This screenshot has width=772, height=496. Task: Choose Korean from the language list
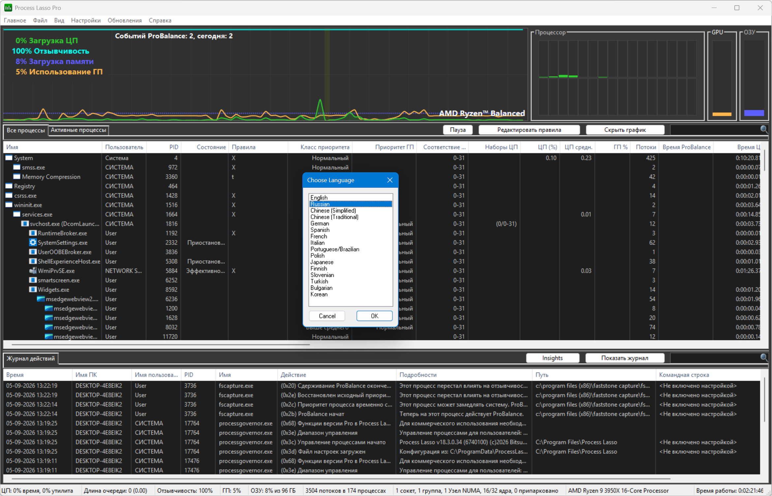click(x=351, y=294)
